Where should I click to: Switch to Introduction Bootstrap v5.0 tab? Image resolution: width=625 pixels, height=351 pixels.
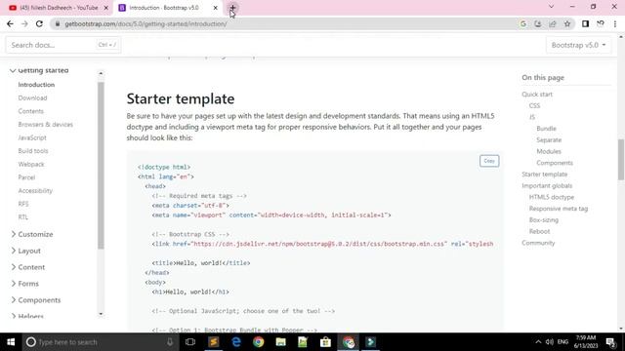(x=164, y=8)
